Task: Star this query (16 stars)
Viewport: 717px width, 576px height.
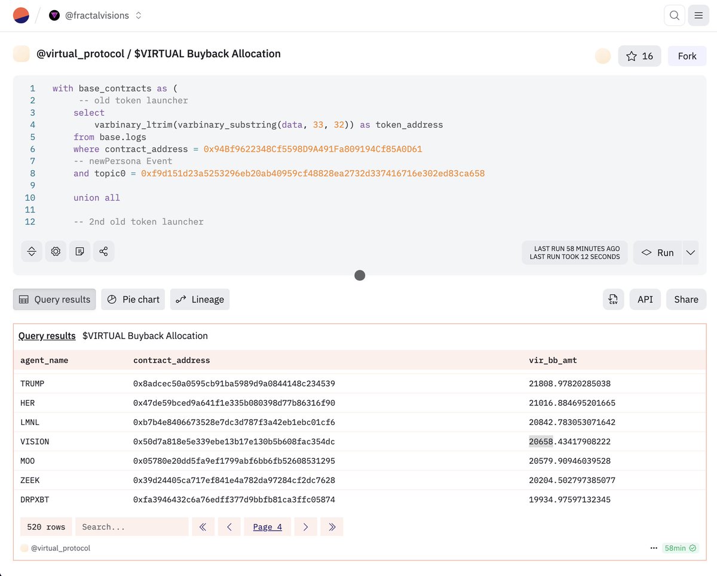Action: pyautogui.click(x=639, y=56)
